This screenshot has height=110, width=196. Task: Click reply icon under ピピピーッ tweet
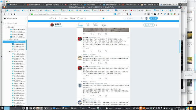[84, 96]
